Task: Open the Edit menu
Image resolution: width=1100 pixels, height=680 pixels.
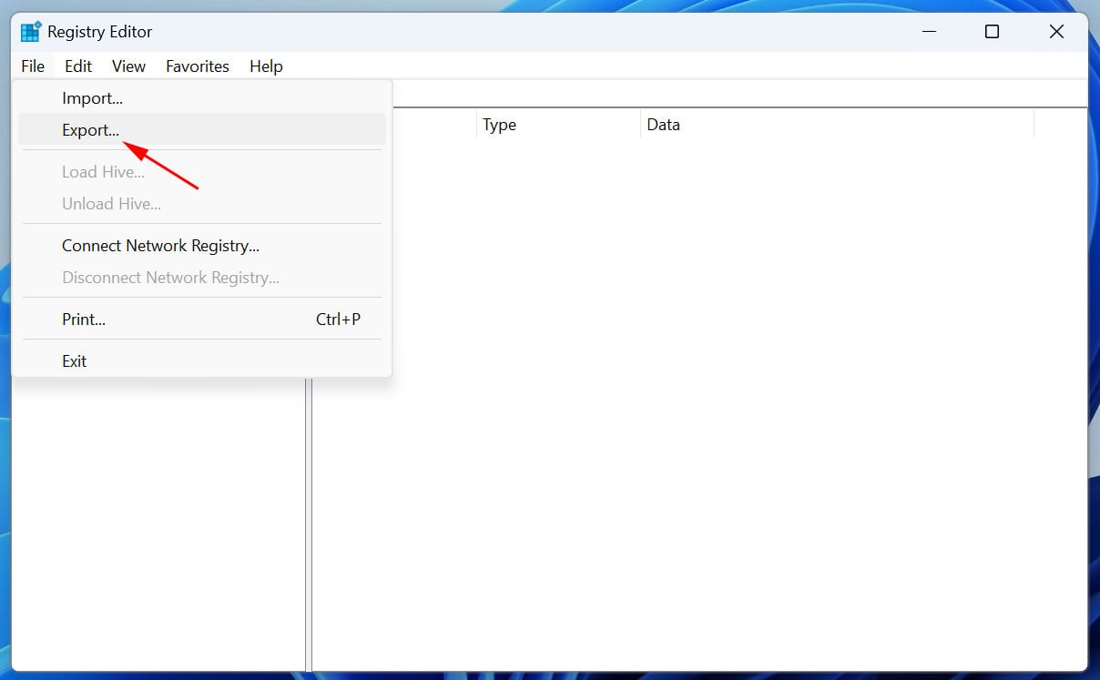Action: click(x=77, y=66)
